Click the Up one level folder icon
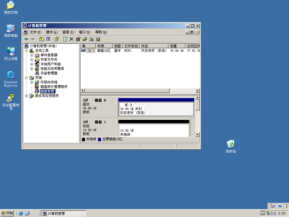The height and width of the screenshot is (217, 289). click(x=42, y=39)
